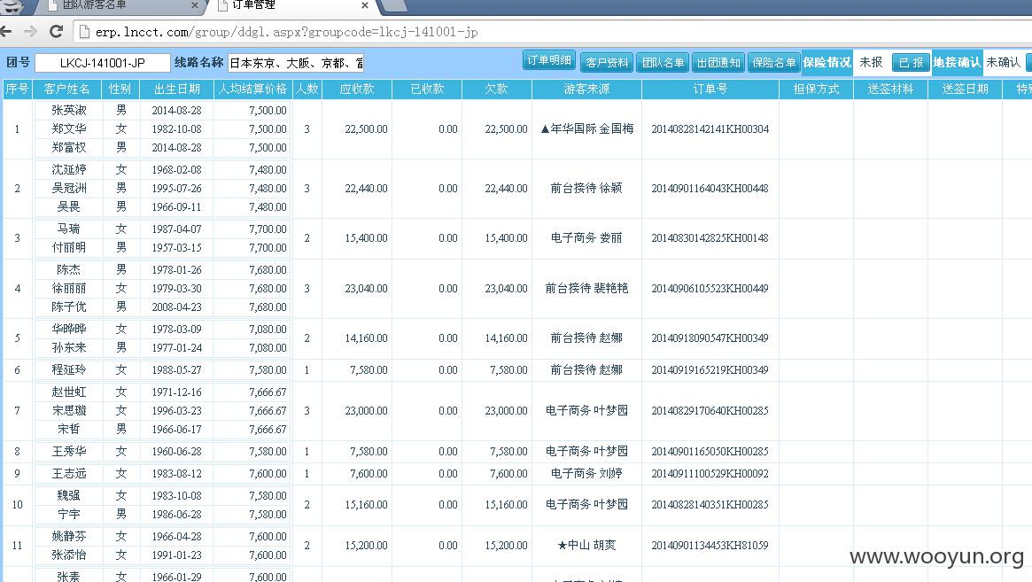Viewport: 1032px width, 582px height.
Task: Click birth date 1982-10-08
Action: (176, 129)
